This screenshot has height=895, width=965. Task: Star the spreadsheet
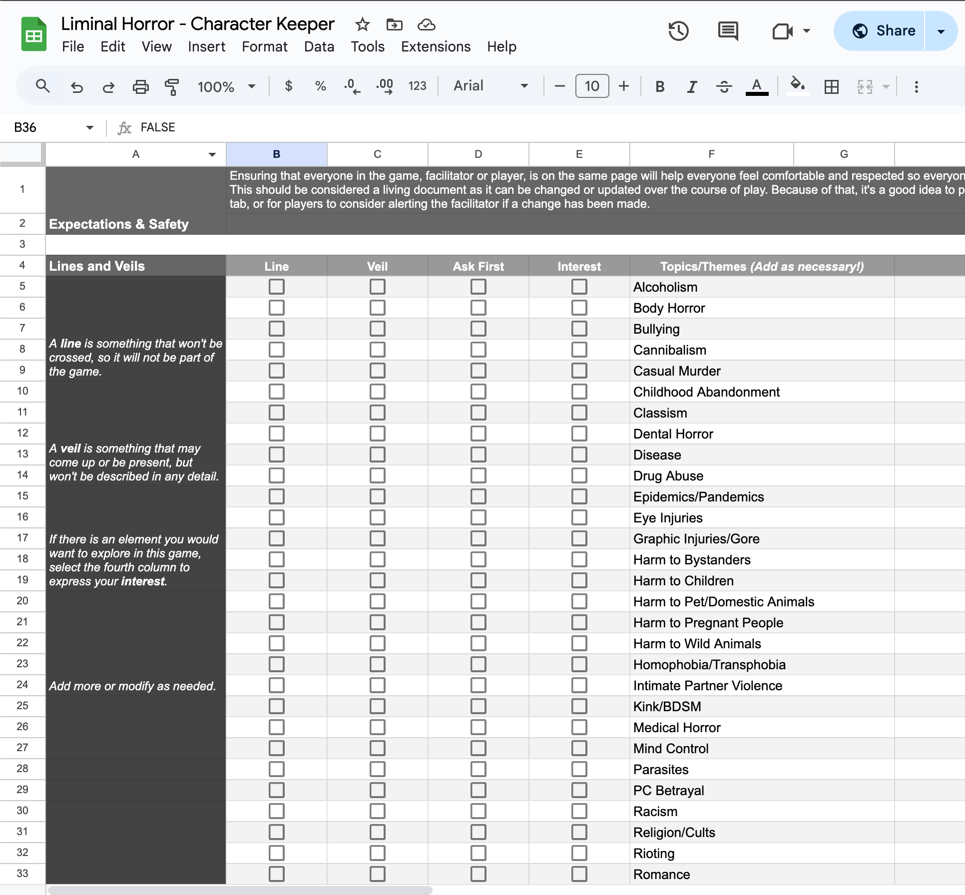click(x=362, y=24)
